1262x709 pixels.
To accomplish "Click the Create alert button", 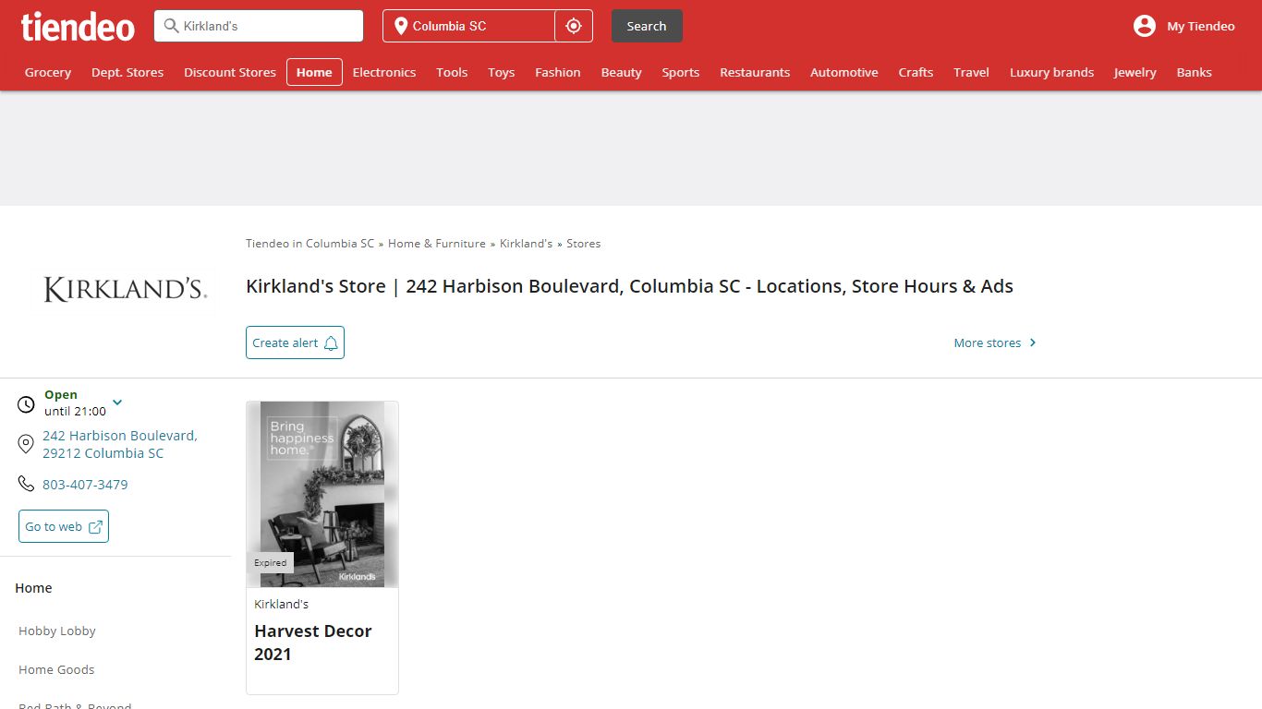I will click(295, 342).
